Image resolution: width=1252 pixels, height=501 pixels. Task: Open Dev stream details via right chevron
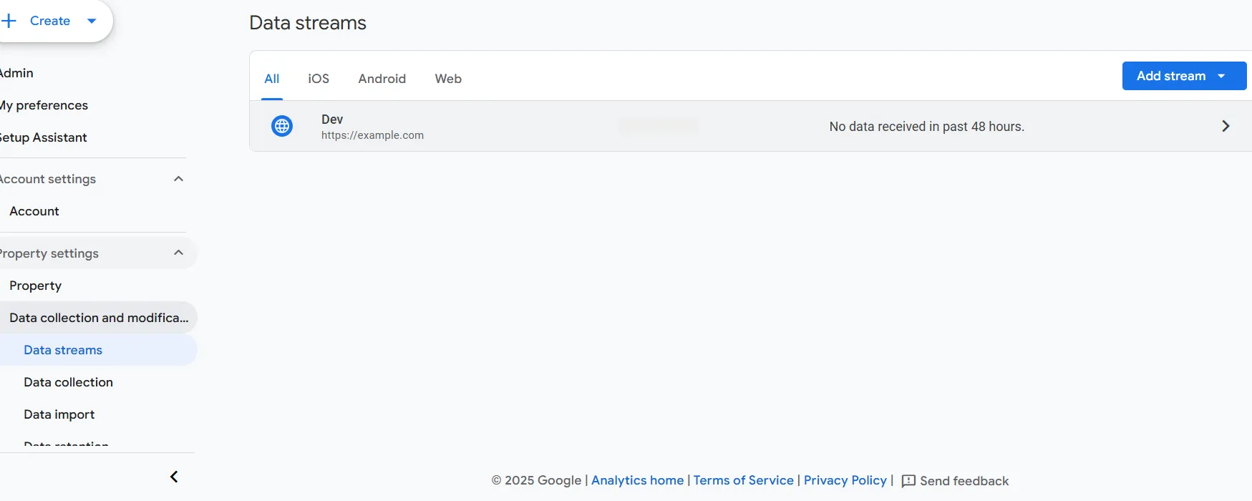[1225, 126]
